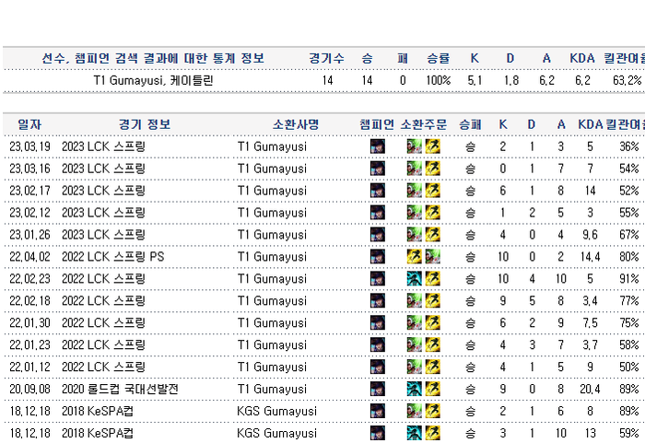This screenshot has width=645, height=443.
Task: Click yellow Flash spell icon in 23.03.16 row
Action: (431, 169)
